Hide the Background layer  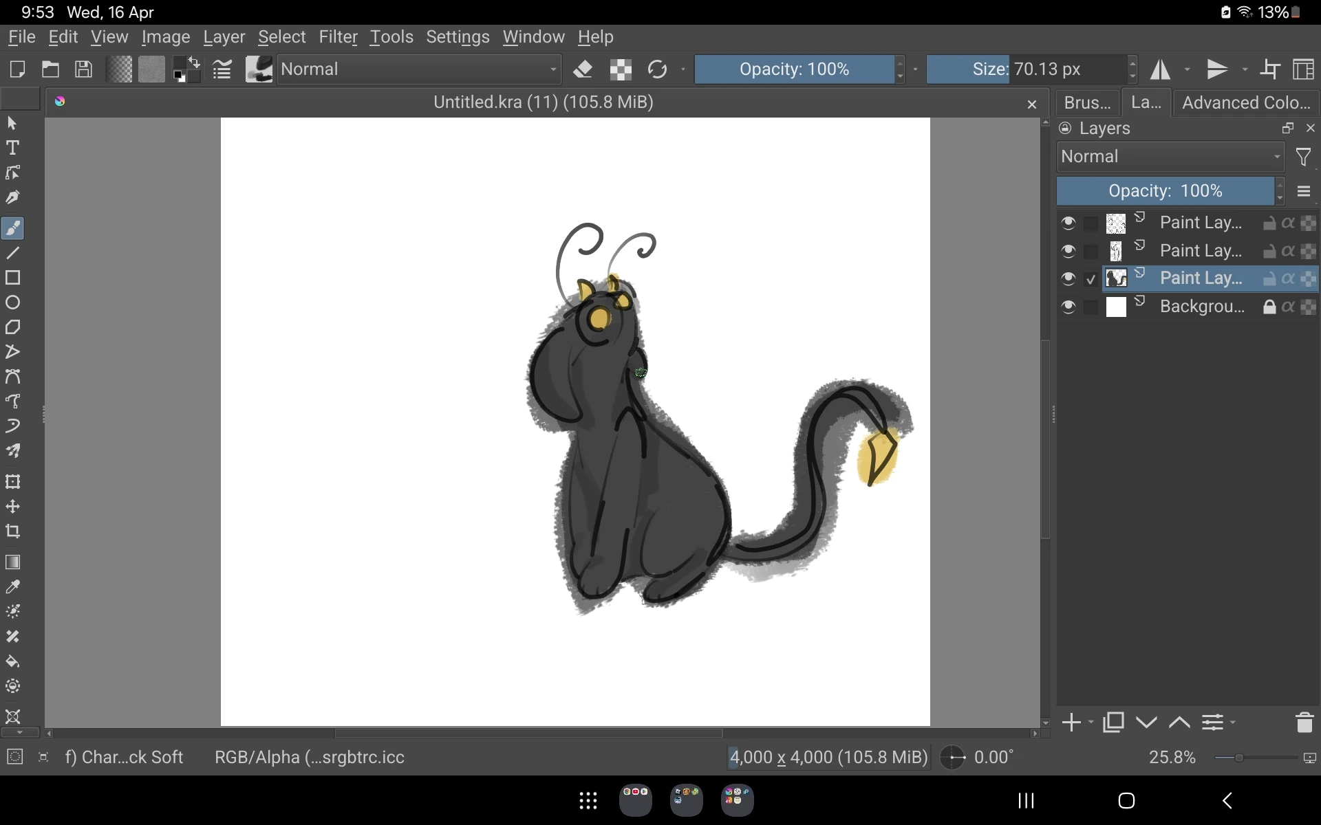(x=1068, y=307)
